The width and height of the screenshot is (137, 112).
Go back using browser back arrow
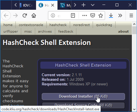[x=6, y=15]
